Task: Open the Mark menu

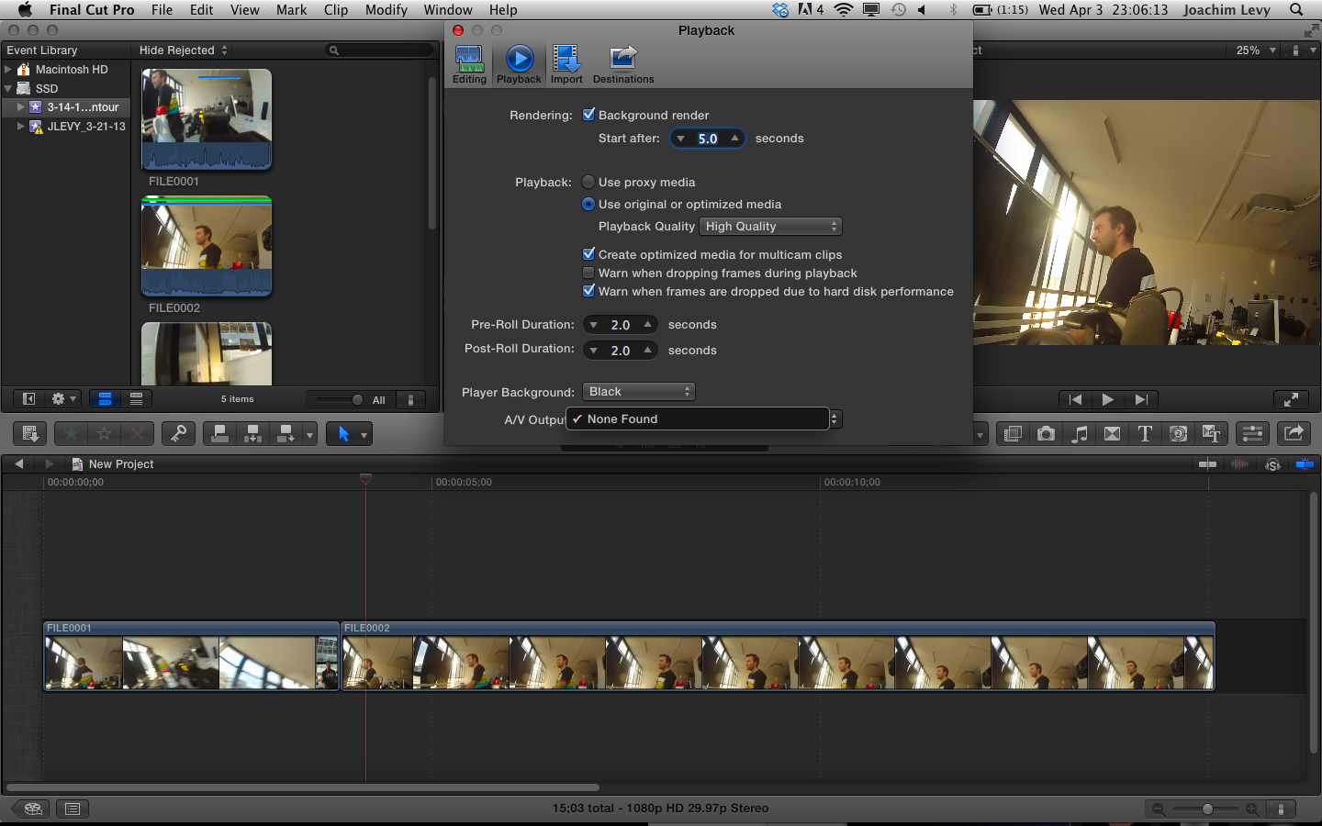Action: coord(291,10)
